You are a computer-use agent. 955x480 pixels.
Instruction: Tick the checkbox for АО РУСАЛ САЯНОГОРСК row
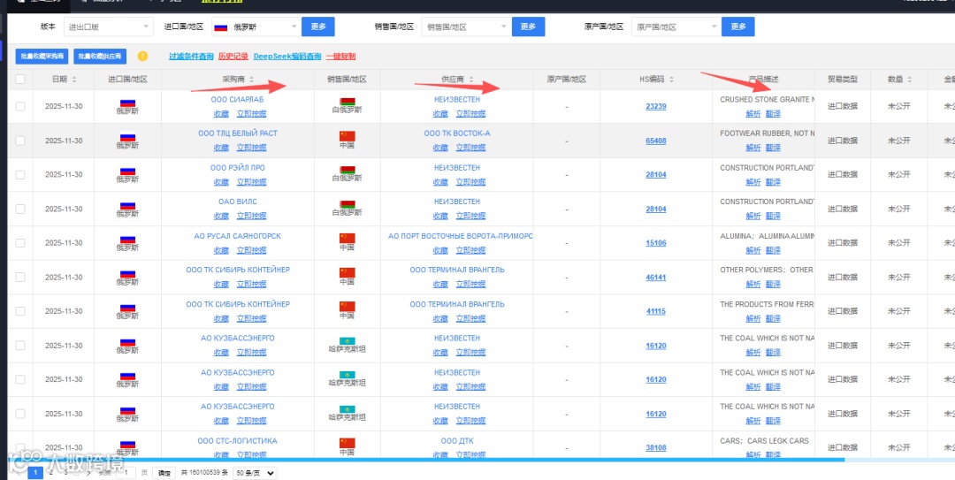(x=20, y=242)
